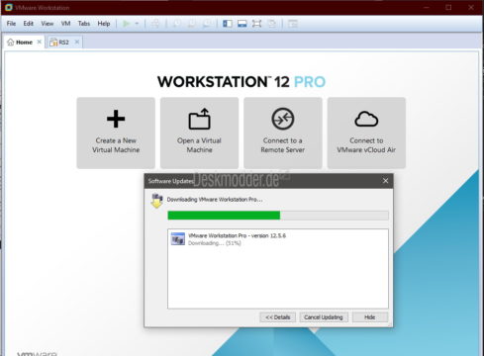Click the green Power On play icon
Image resolution: width=484 pixels, height=356 pixels.
[126, 24]
